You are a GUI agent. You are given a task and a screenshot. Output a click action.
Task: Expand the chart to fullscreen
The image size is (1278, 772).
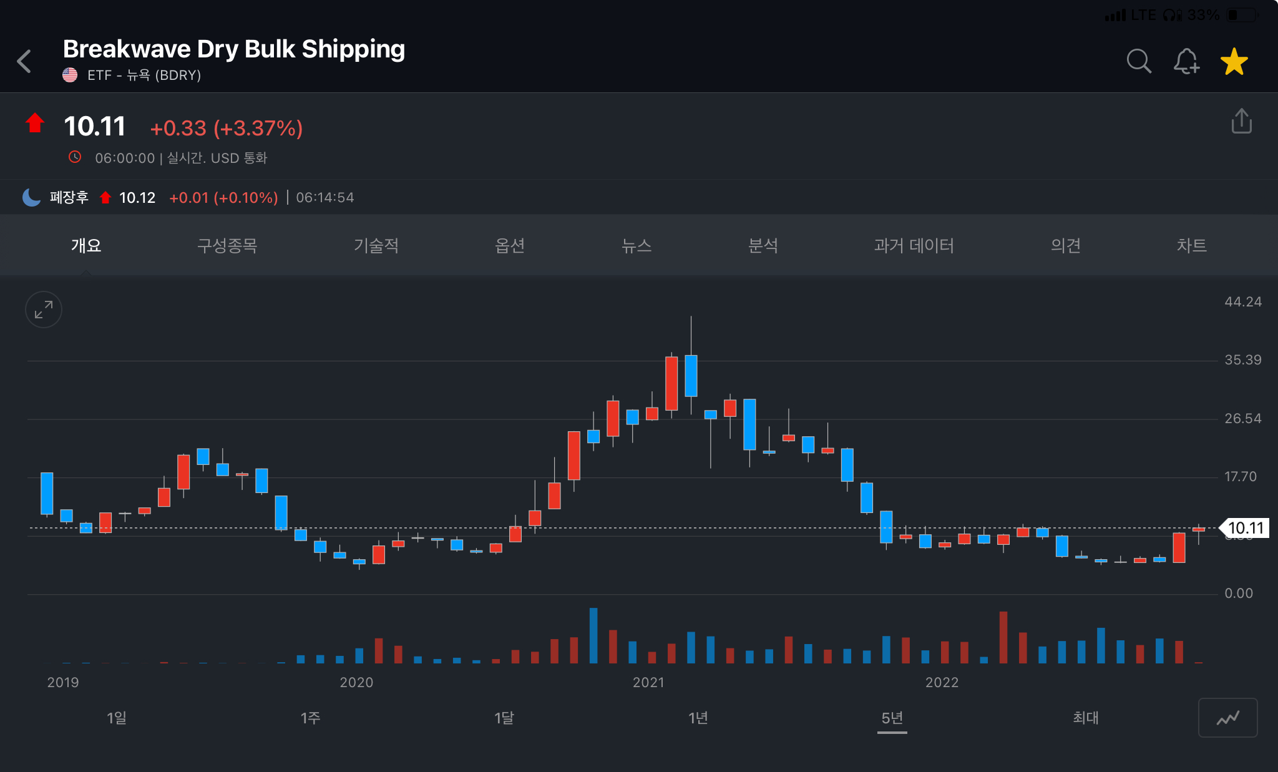44,310
